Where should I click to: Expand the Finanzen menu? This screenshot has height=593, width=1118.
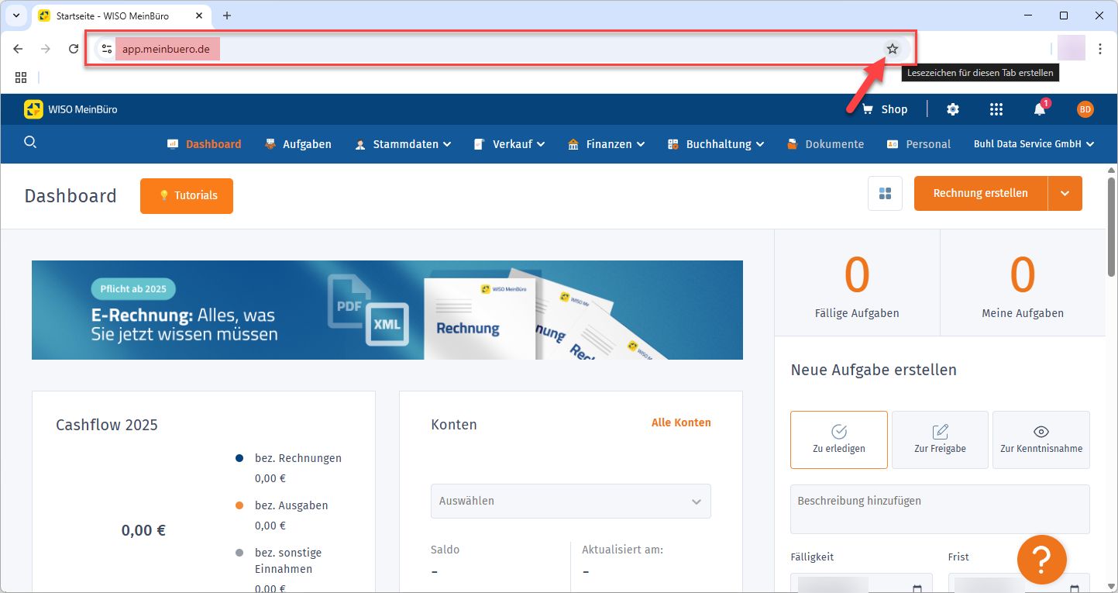pos(607,144)
